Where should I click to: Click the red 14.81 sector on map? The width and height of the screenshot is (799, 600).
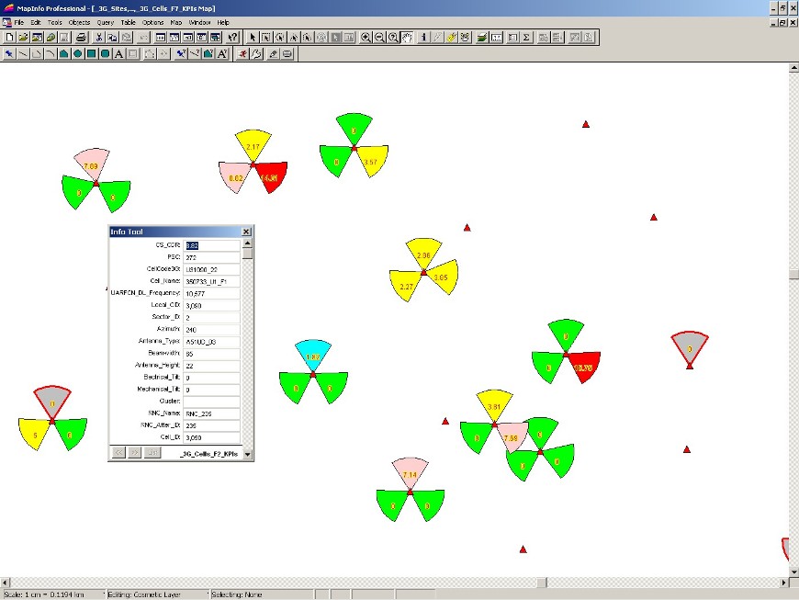pos(272,176)
